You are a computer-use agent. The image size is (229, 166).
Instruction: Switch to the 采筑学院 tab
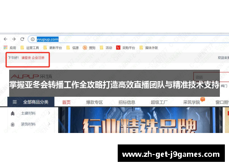click(191, 102)
